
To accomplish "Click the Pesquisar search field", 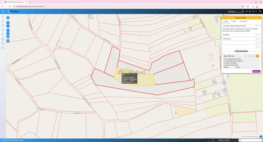I will click(x=234, y=11).
